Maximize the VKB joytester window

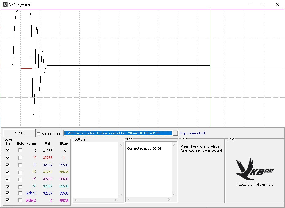tap(263, 5)
